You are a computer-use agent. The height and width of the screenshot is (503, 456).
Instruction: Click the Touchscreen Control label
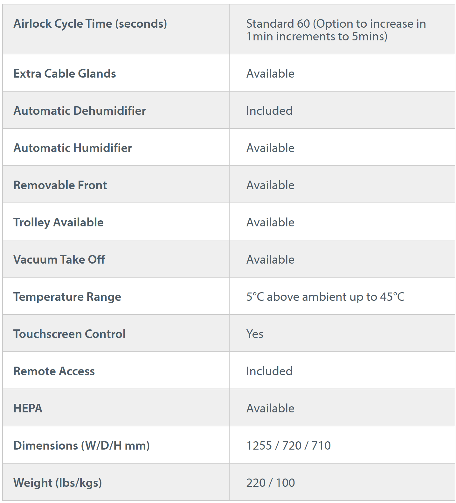(x=69, y=334)
